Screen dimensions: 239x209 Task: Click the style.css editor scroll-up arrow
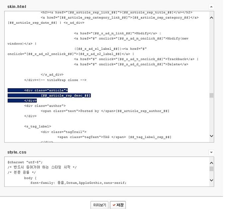tap(211, 163)
